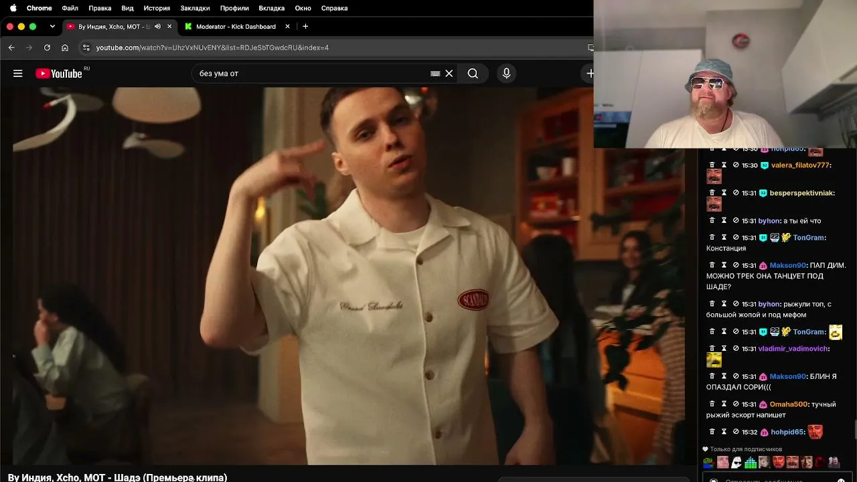Go back in Chrome
857x482 pixels.
pos(11,48)
